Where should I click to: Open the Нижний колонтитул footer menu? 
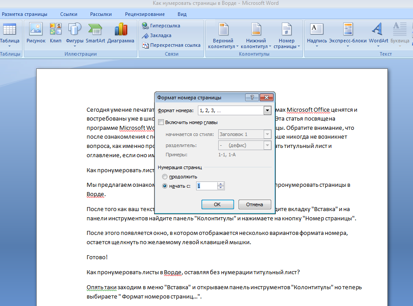pos(256,36)
